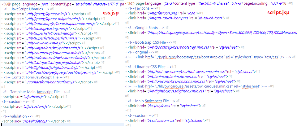Click the wow.min.js script path
The height and width of the screenshot is (128, 297).
[x=45, y=43]
